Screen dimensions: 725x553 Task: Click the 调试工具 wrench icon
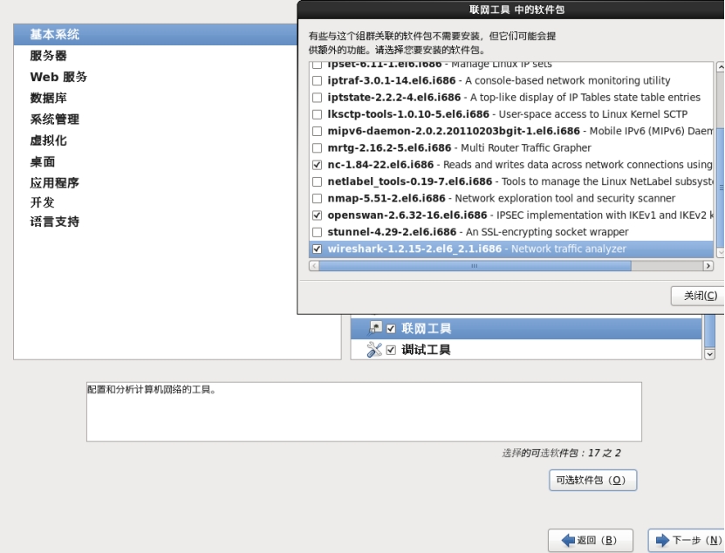(375, 350)
